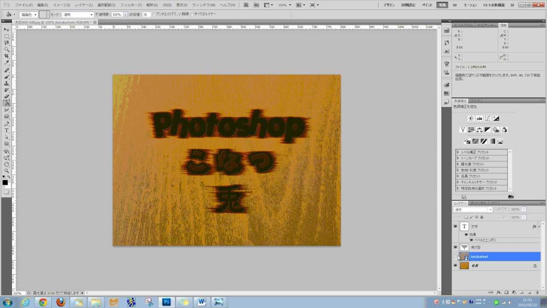This screenshot has height=308, width=547.
Task: Open the フィルター(T) menu
Action: coord(131,5)
